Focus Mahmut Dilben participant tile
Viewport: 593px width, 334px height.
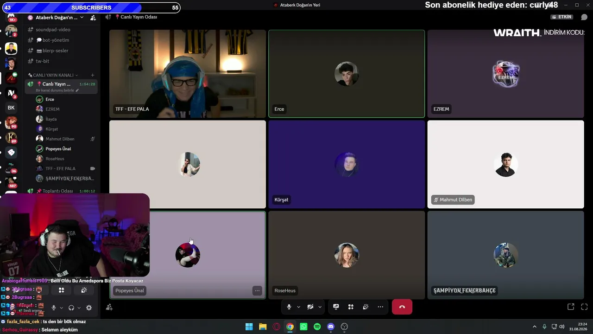click(x=506, y=164)
